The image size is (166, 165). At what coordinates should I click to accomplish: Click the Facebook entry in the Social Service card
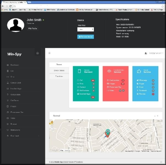coord(143,90)
